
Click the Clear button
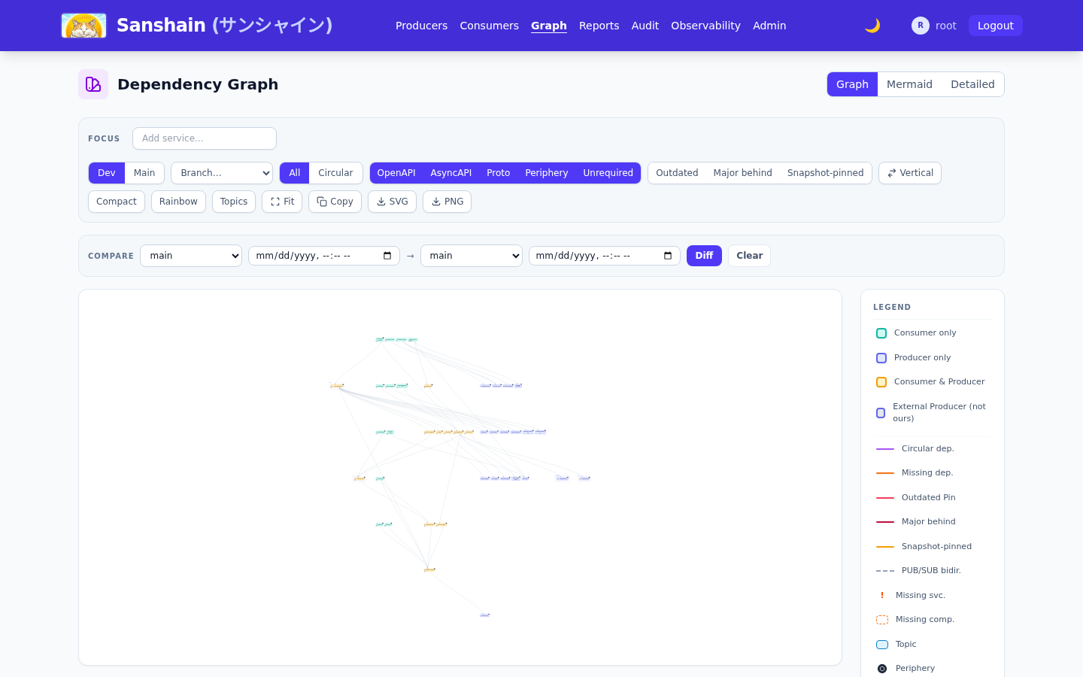tap(749, 256)
